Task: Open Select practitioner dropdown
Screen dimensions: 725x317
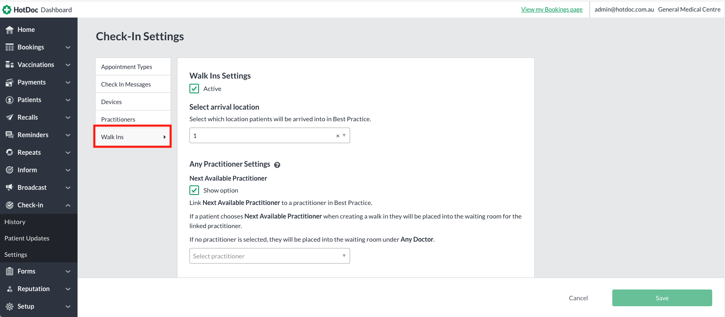Action: point(270,256)
